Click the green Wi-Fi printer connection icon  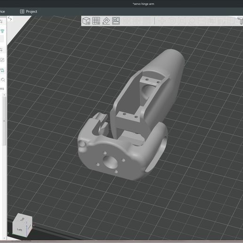pyautogui.click(x=2, y=31)
